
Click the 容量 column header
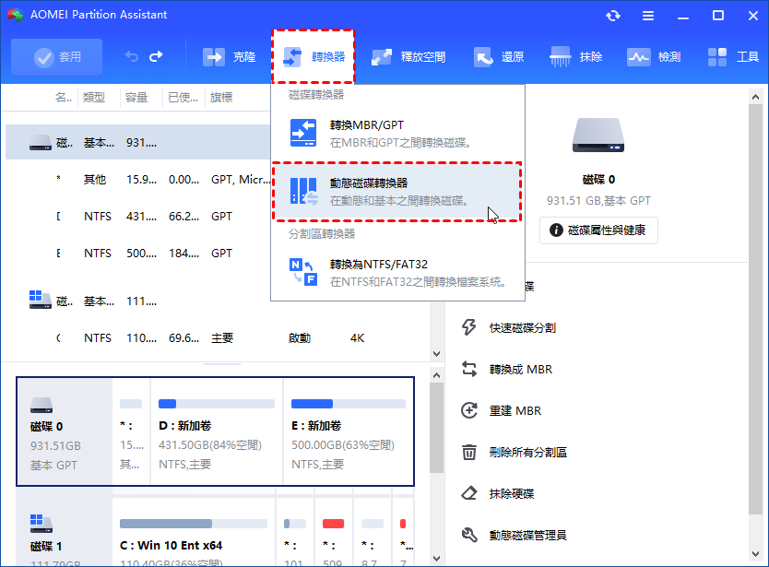click(136, 98)
